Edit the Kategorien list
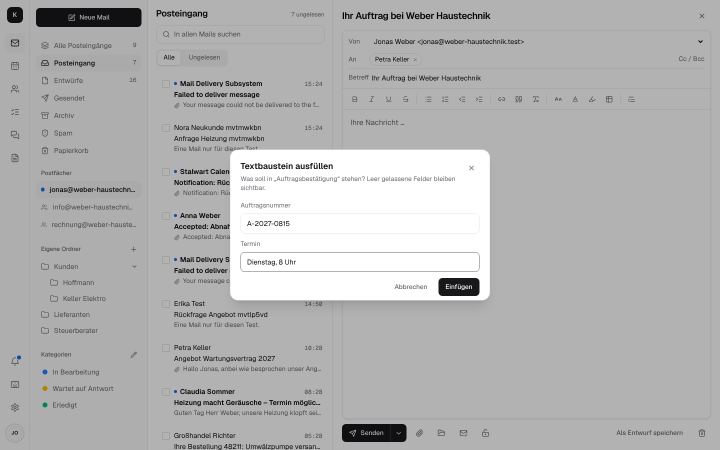Image resolution: width=720 pixels, height=450 pixels. pyautogui.click(x=133, y=354)
